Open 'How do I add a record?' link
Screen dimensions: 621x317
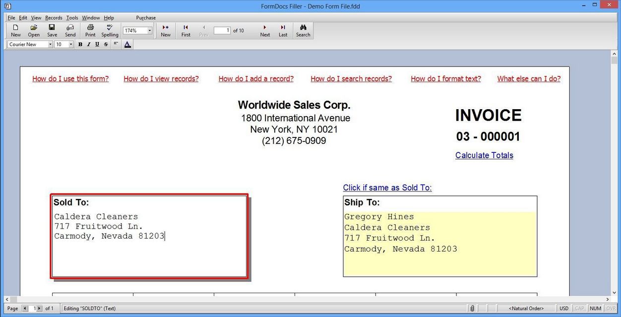click(x=256, y=79)
